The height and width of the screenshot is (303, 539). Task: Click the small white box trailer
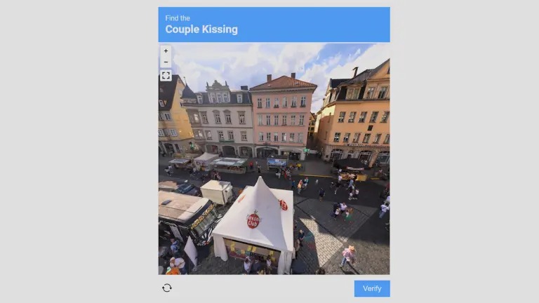click(217, 191)
